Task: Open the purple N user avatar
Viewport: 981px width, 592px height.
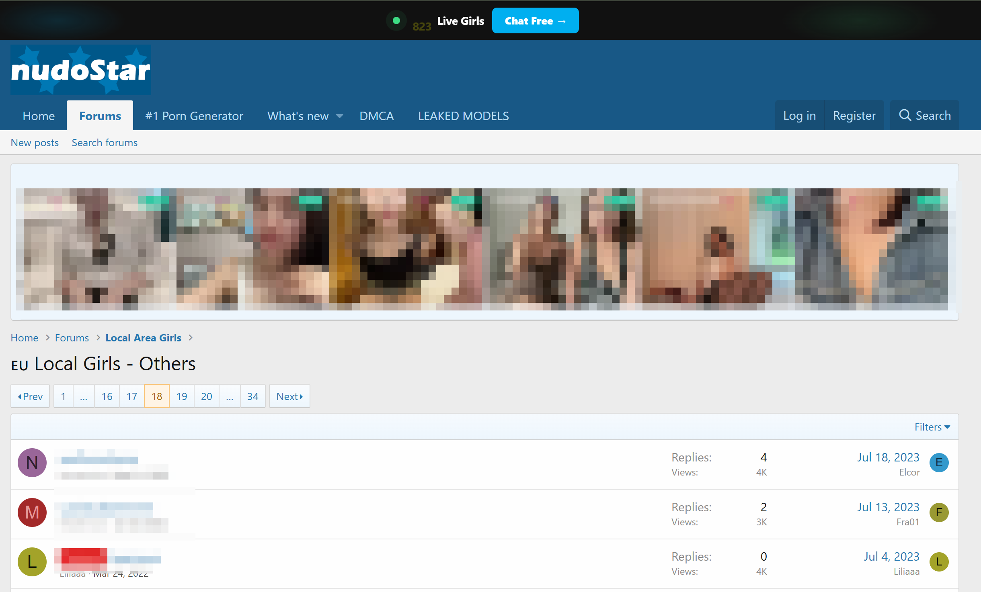Action: coord(32,462)
